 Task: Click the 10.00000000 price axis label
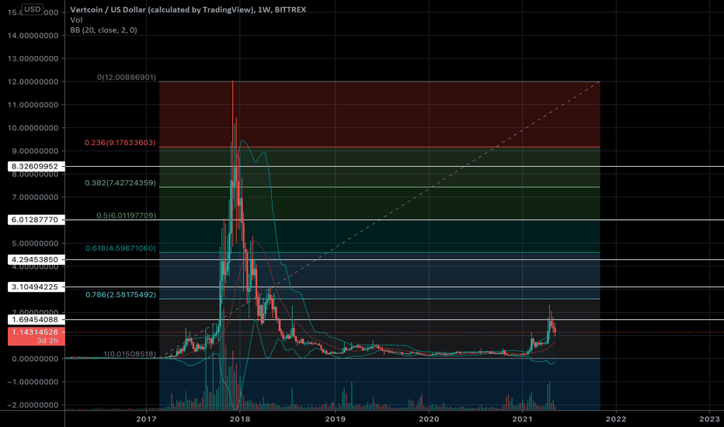(x=33, y=128)
